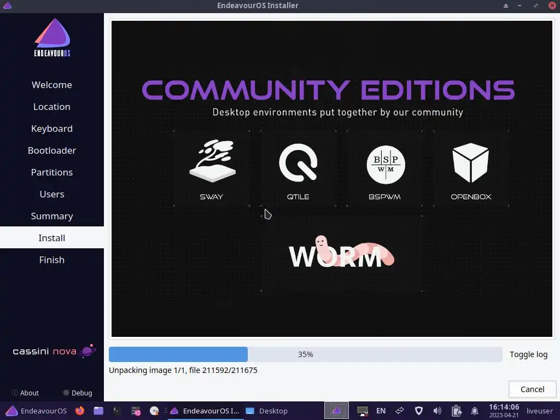
Task: Click the battery power tray icon
Action: [x=456, y=411]
